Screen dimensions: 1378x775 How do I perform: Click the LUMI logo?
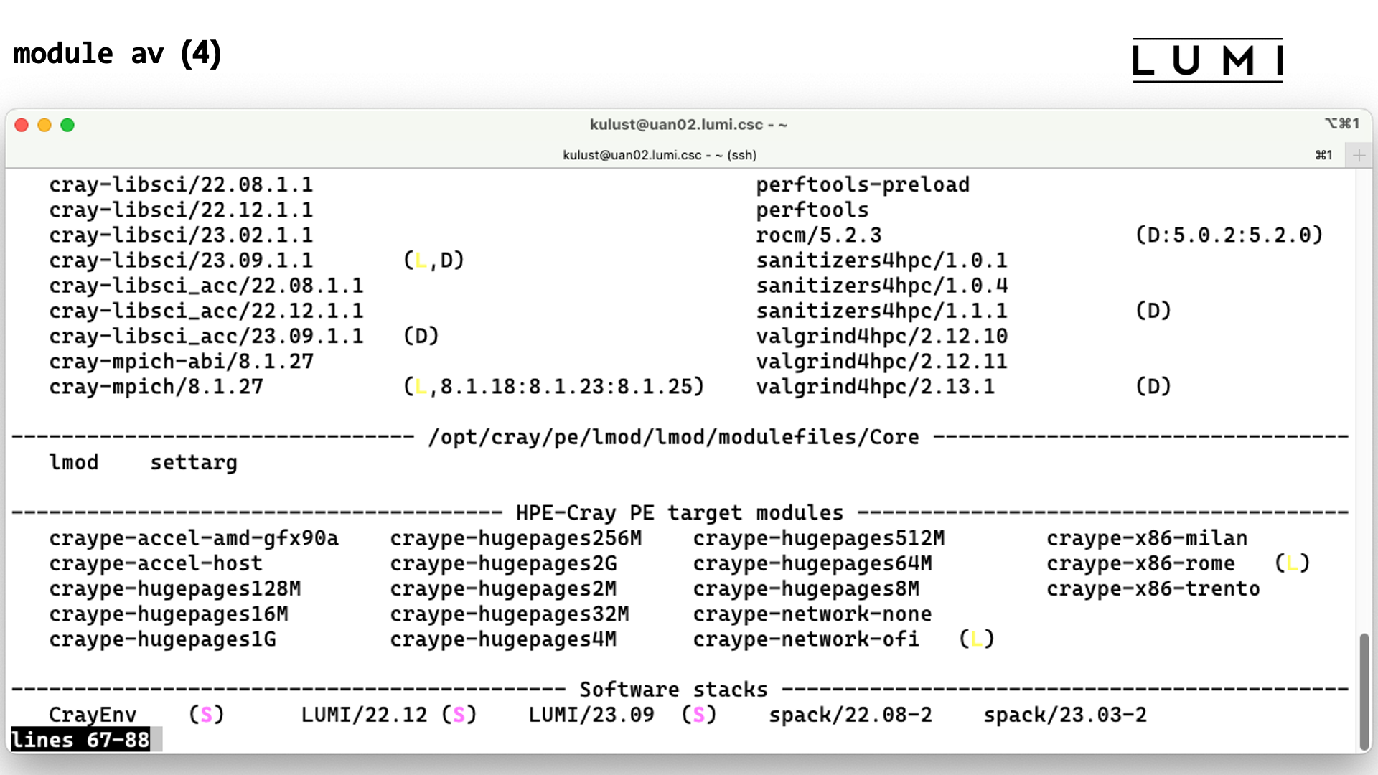[x=1208, y=60]
